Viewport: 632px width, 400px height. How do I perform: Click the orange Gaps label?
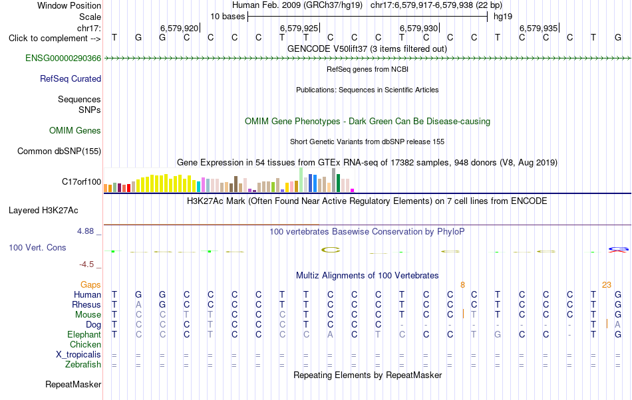(x=90, y=285)
